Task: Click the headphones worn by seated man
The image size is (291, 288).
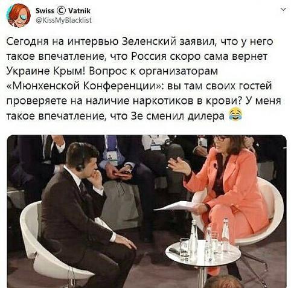Action: click(82, 158)
